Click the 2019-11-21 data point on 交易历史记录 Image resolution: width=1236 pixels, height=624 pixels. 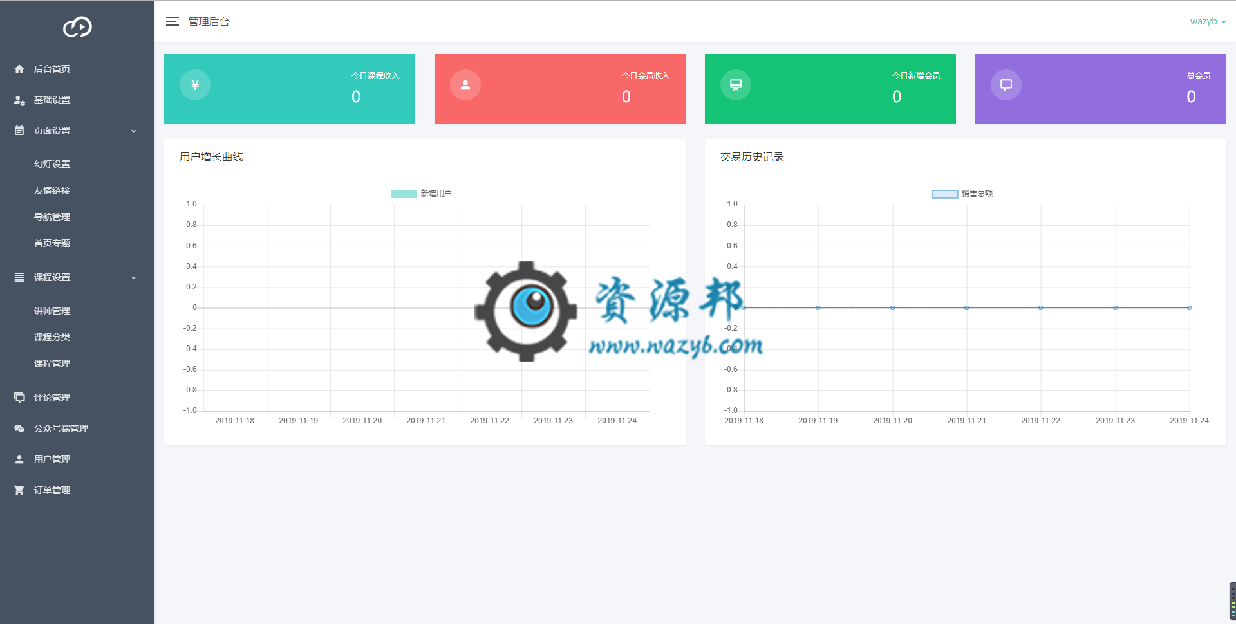[x=967, y=307]
